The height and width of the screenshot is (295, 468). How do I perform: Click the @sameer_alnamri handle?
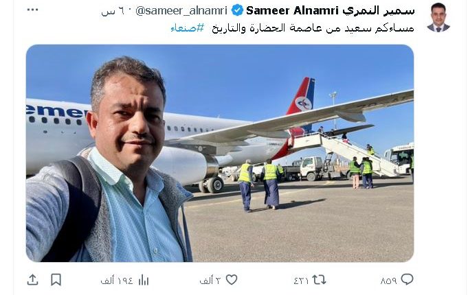pos(181,11)
